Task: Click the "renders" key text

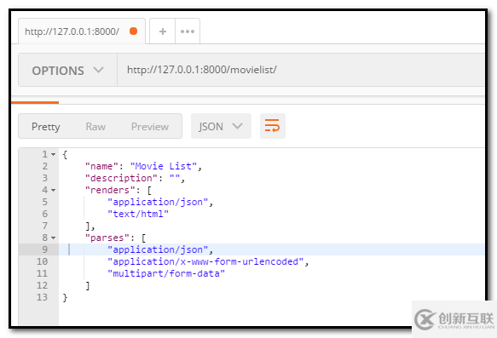Action: click(110, 190)
